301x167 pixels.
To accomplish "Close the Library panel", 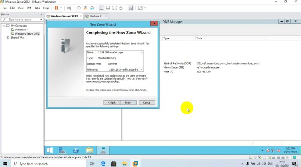I will 41,14.
